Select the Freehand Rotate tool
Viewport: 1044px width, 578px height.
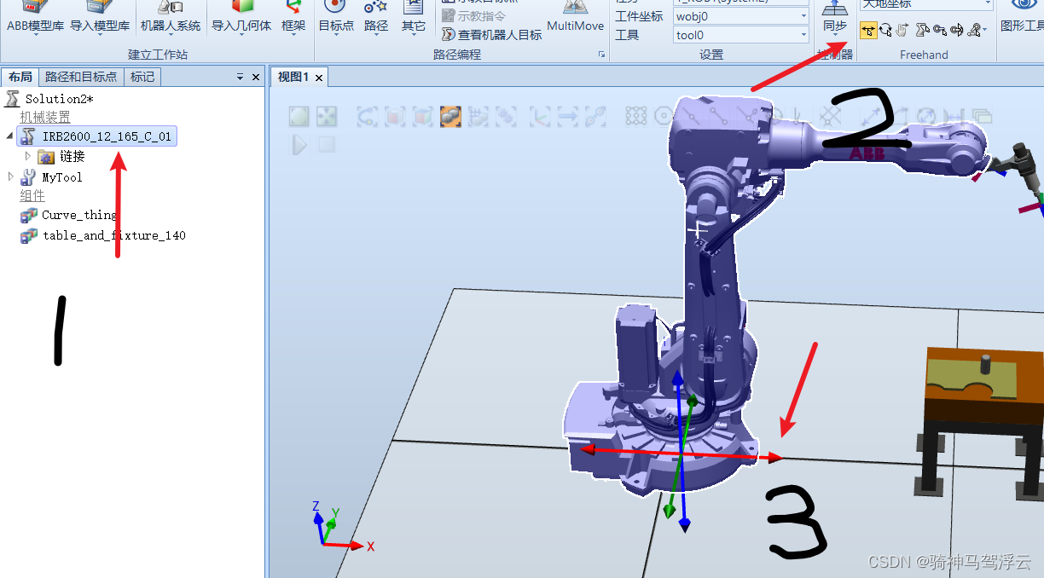[x=885, y=31]
